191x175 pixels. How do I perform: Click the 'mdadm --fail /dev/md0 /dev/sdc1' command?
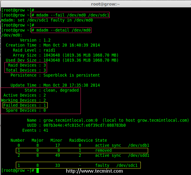pyautogui.click(x=70, y=15)
